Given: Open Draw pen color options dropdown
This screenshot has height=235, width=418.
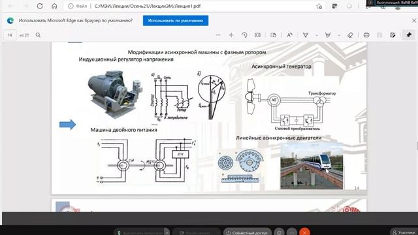Looking at the screenshot, I should pyautogui.click(x=316, y=35).
